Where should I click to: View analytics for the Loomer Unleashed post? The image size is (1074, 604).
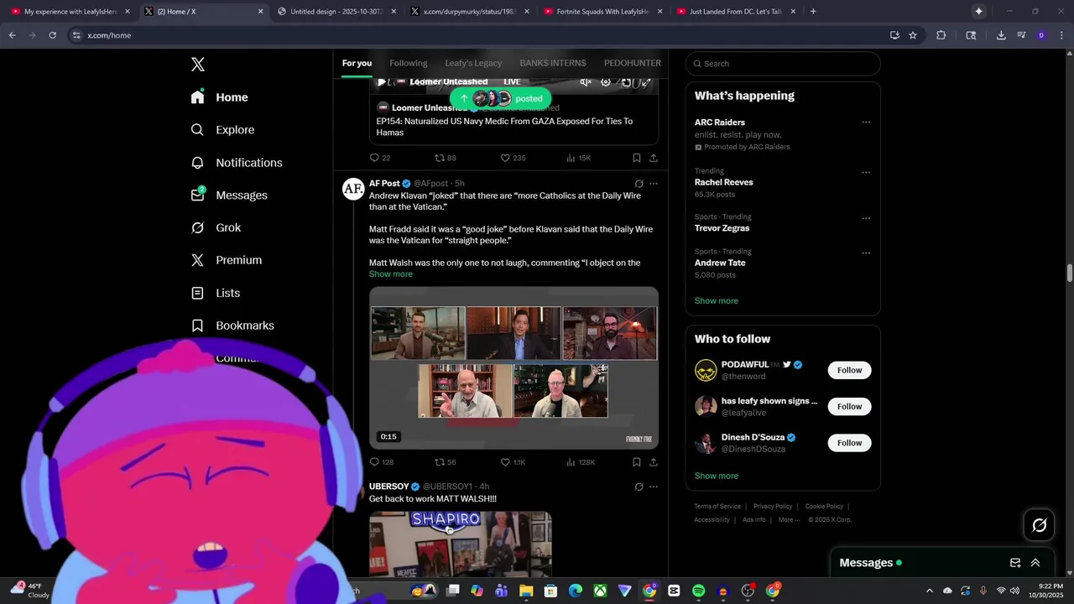click(x=578, y=158)
